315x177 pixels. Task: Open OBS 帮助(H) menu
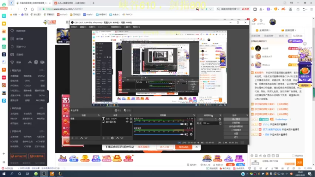point(136,27)
